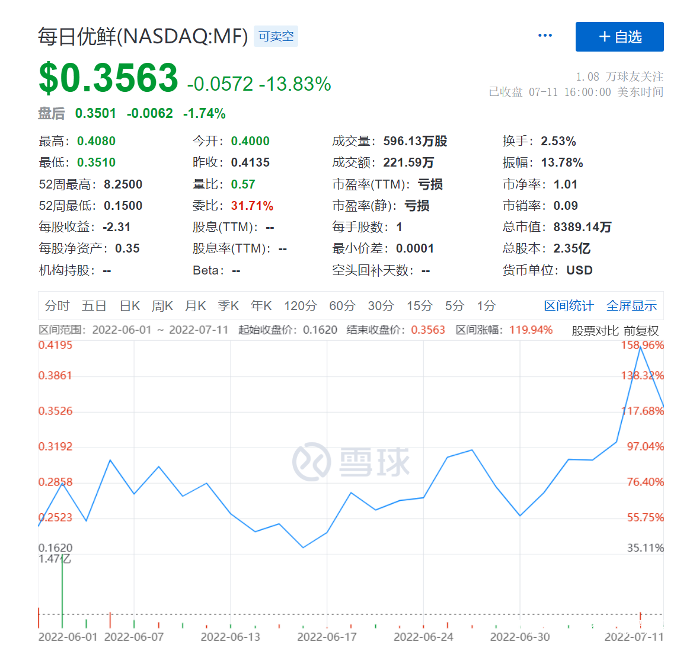This screenshot has height=645, width=696.
Task: Click the 全屏显示 fullscreen link
Action: 631,305
